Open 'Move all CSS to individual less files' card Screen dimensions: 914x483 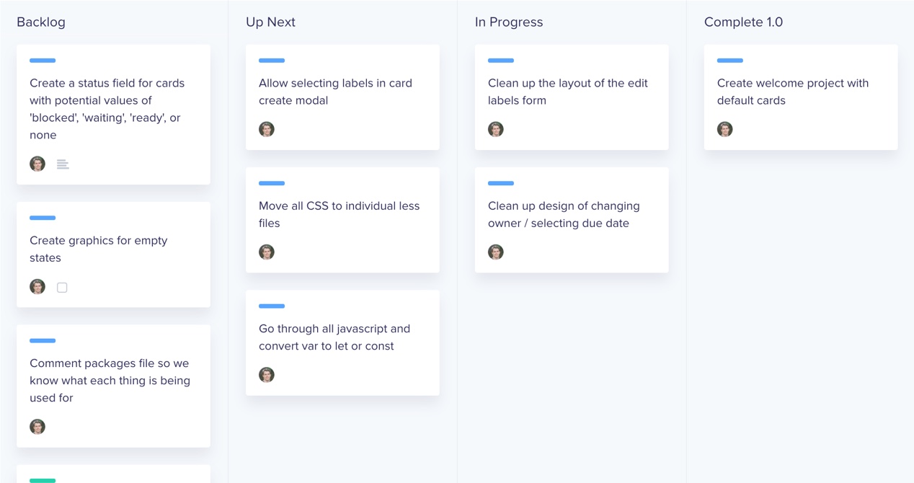(x=339, y=215)
